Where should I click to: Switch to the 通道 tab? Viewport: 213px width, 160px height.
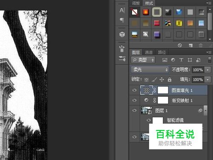click(149, 52)
